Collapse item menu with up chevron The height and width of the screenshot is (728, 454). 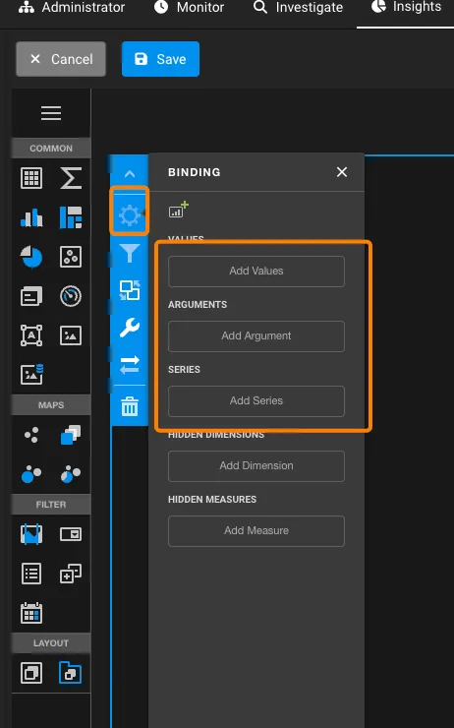pos(130,174)
